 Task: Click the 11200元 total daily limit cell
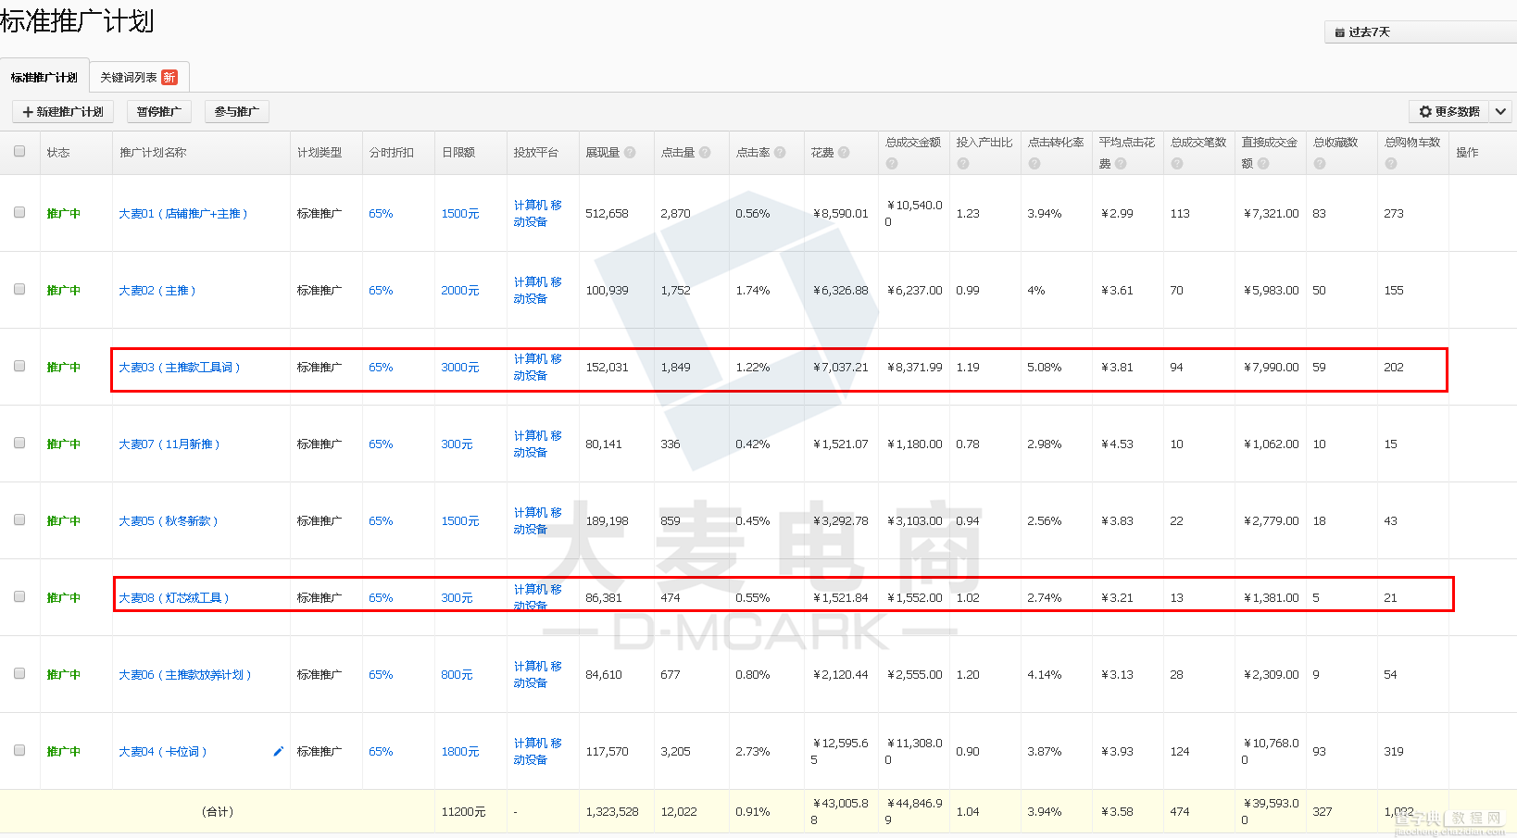(x=463, y=812)
